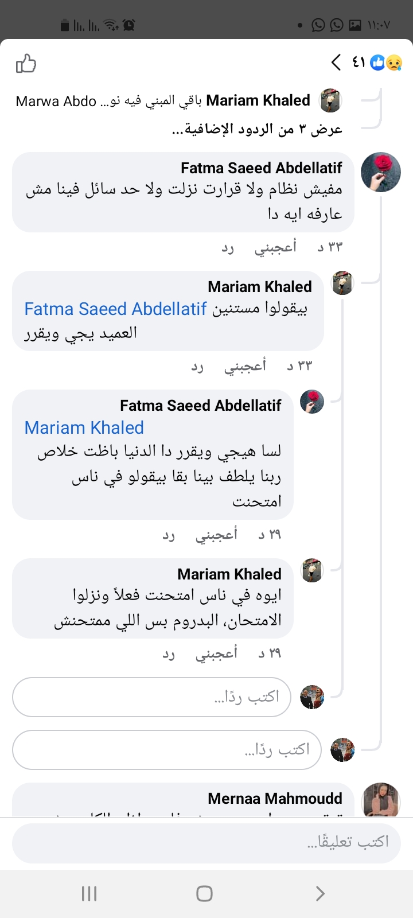This screenshot has width=413, height=918.
Task: Tap the thumbs-up Like icon at top
Action: coord(26,64)
